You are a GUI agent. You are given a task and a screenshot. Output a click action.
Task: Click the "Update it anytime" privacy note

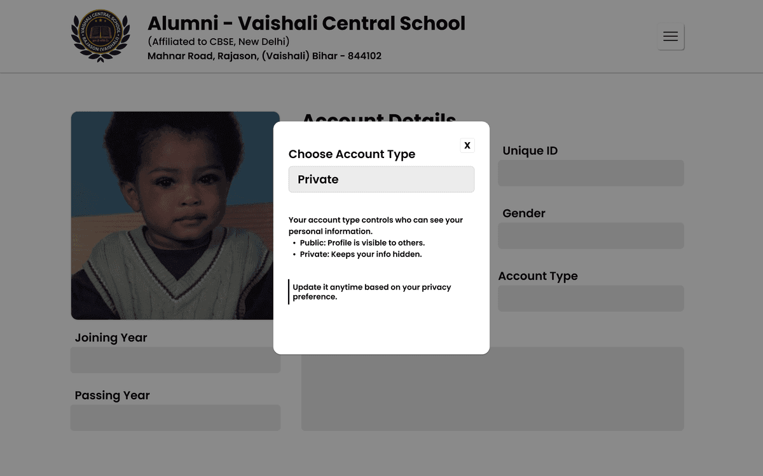coord(371,292)
